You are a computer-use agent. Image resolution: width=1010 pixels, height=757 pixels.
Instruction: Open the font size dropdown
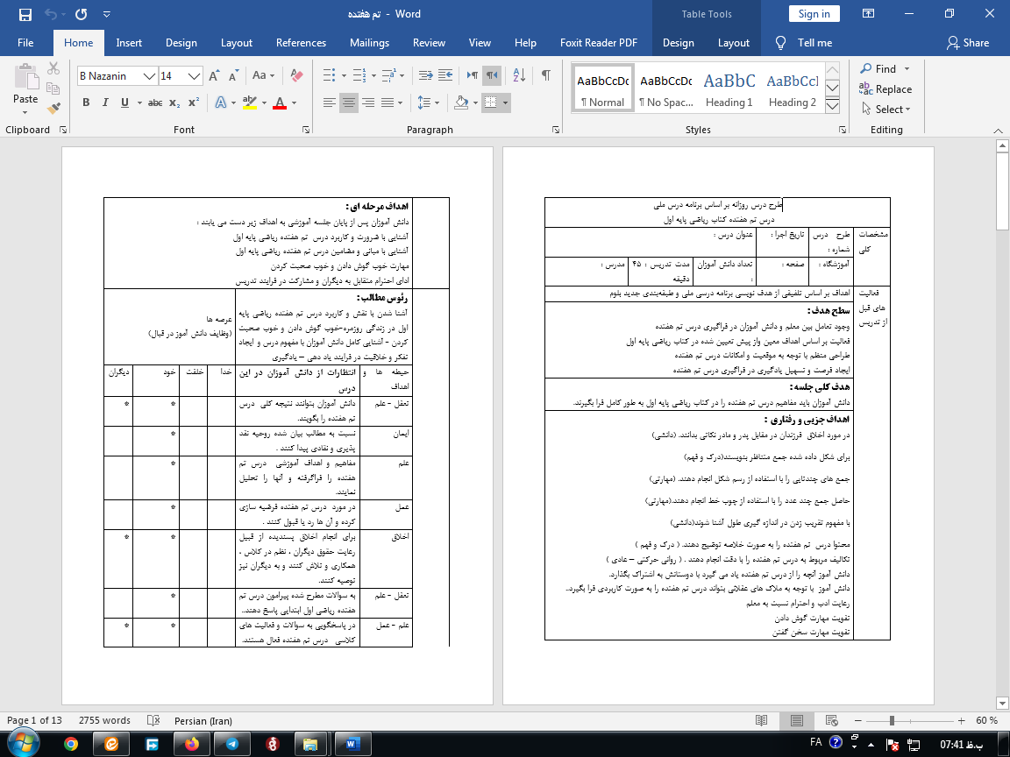[195, 76]
